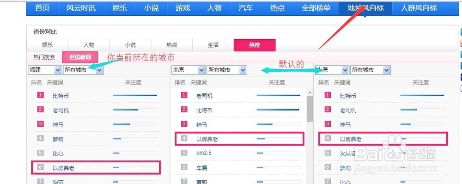The width and height of the screenshot is (462, 184).
Task: Click rank 3 badge in 上海 list
Action: (328, 124)
